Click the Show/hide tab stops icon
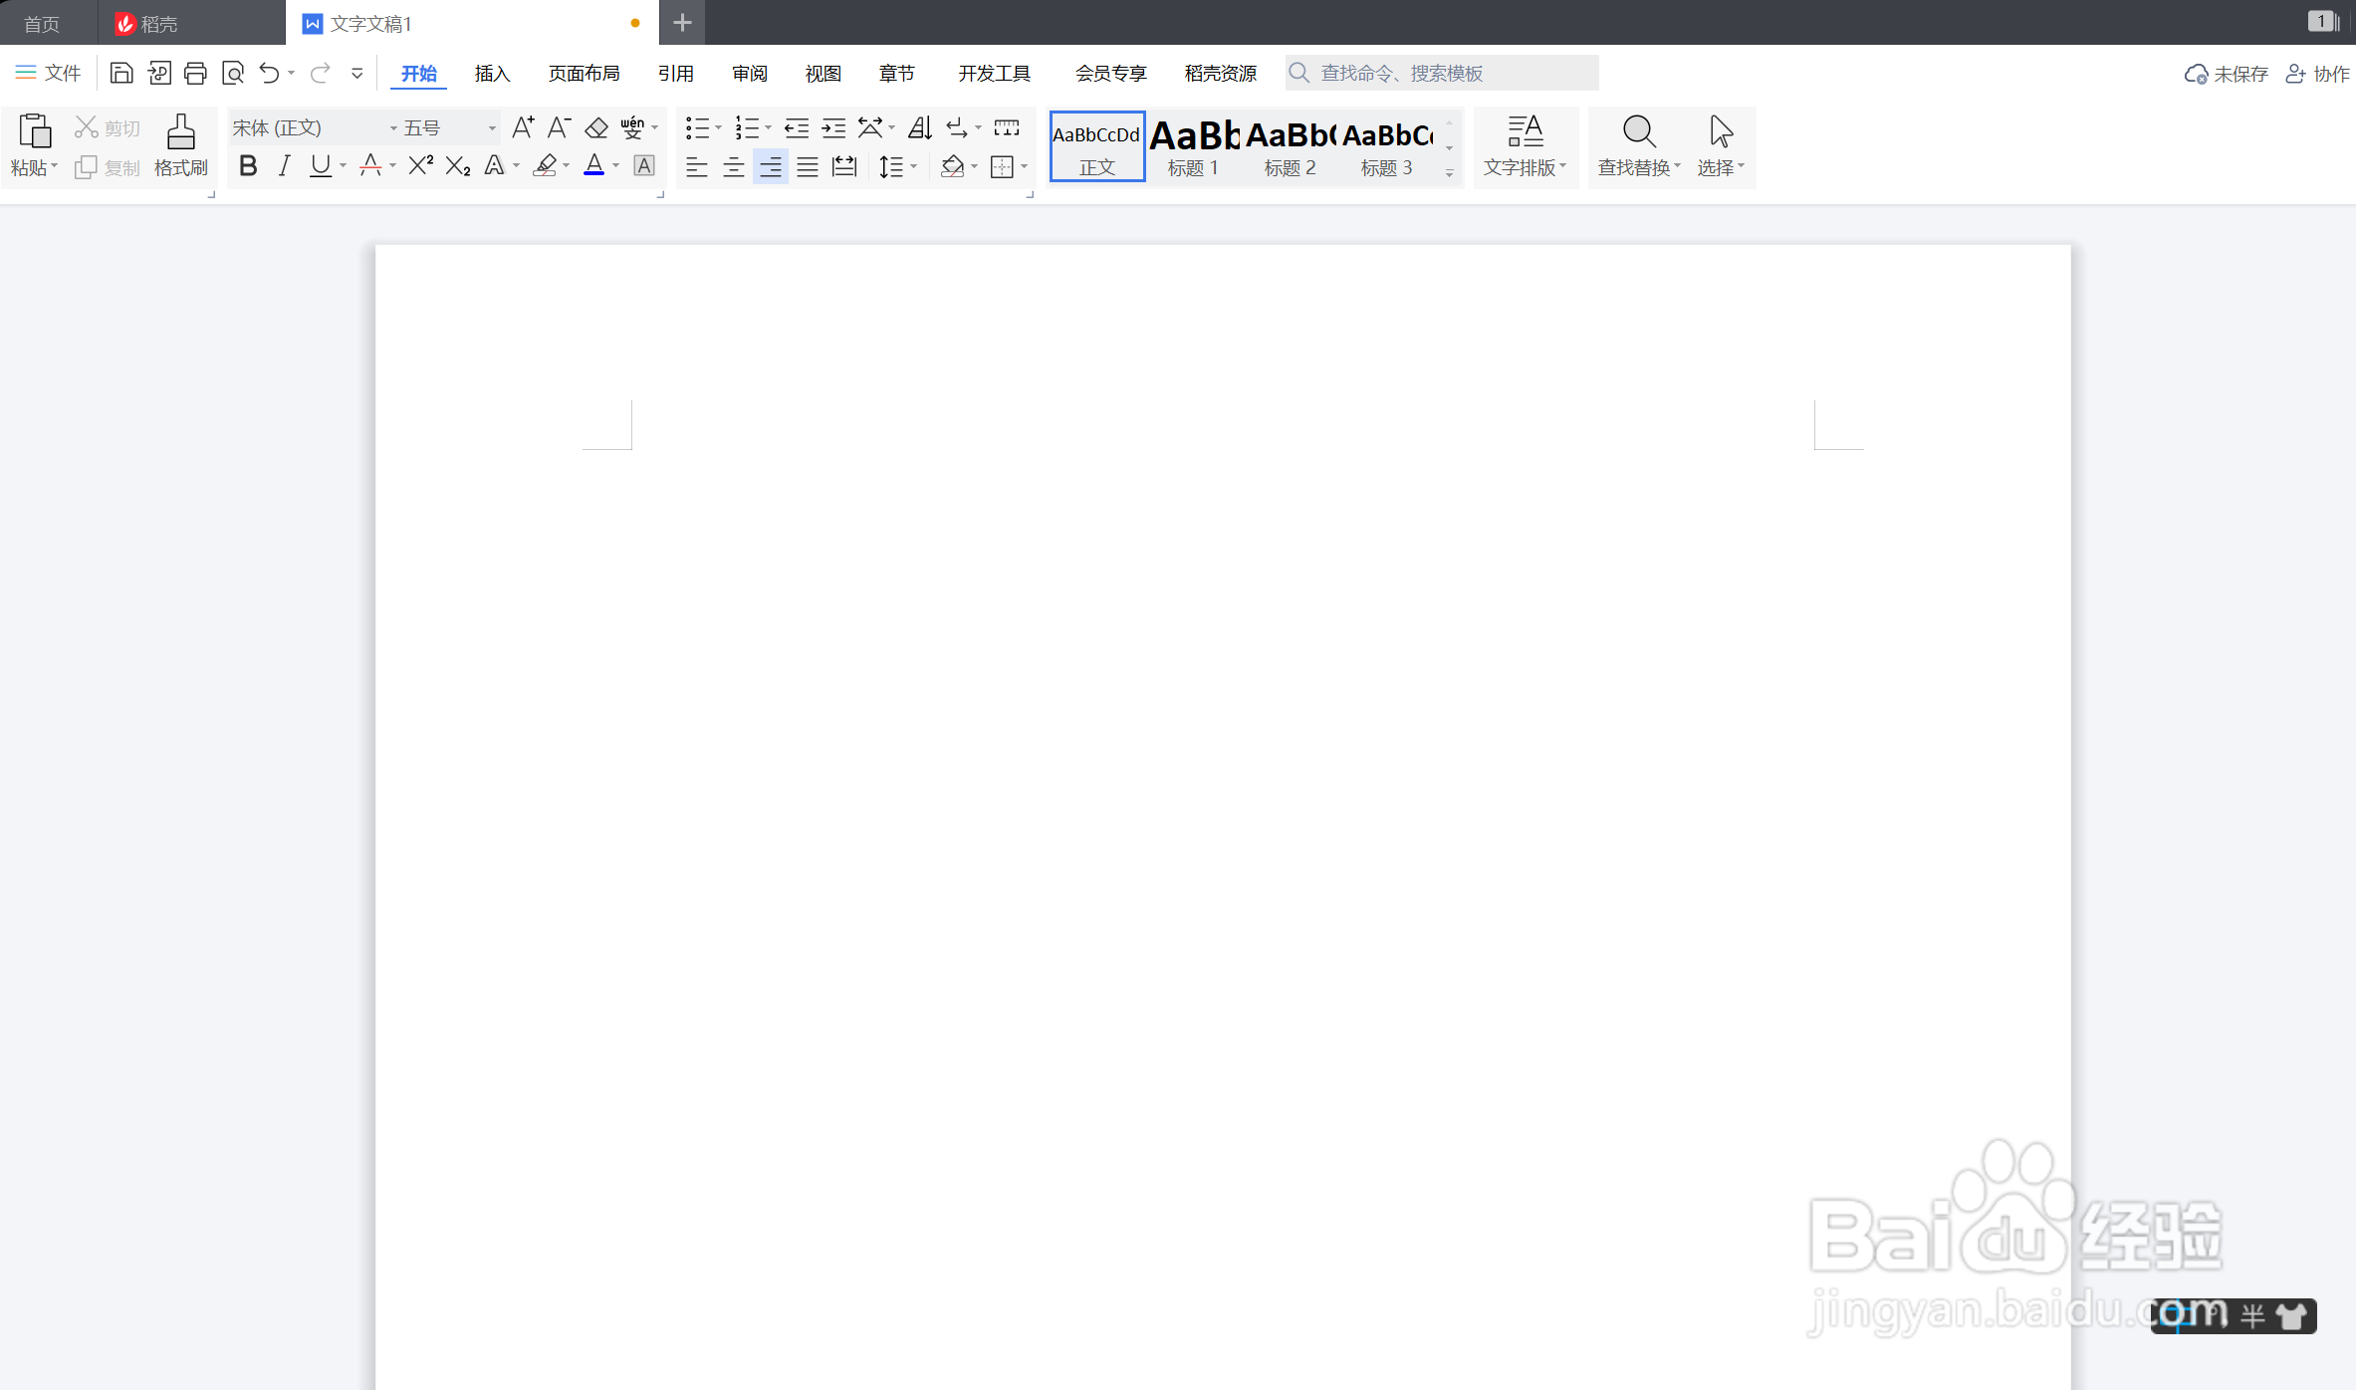This screenshot has width=2356, height=1390. [x=1007, y=127]
